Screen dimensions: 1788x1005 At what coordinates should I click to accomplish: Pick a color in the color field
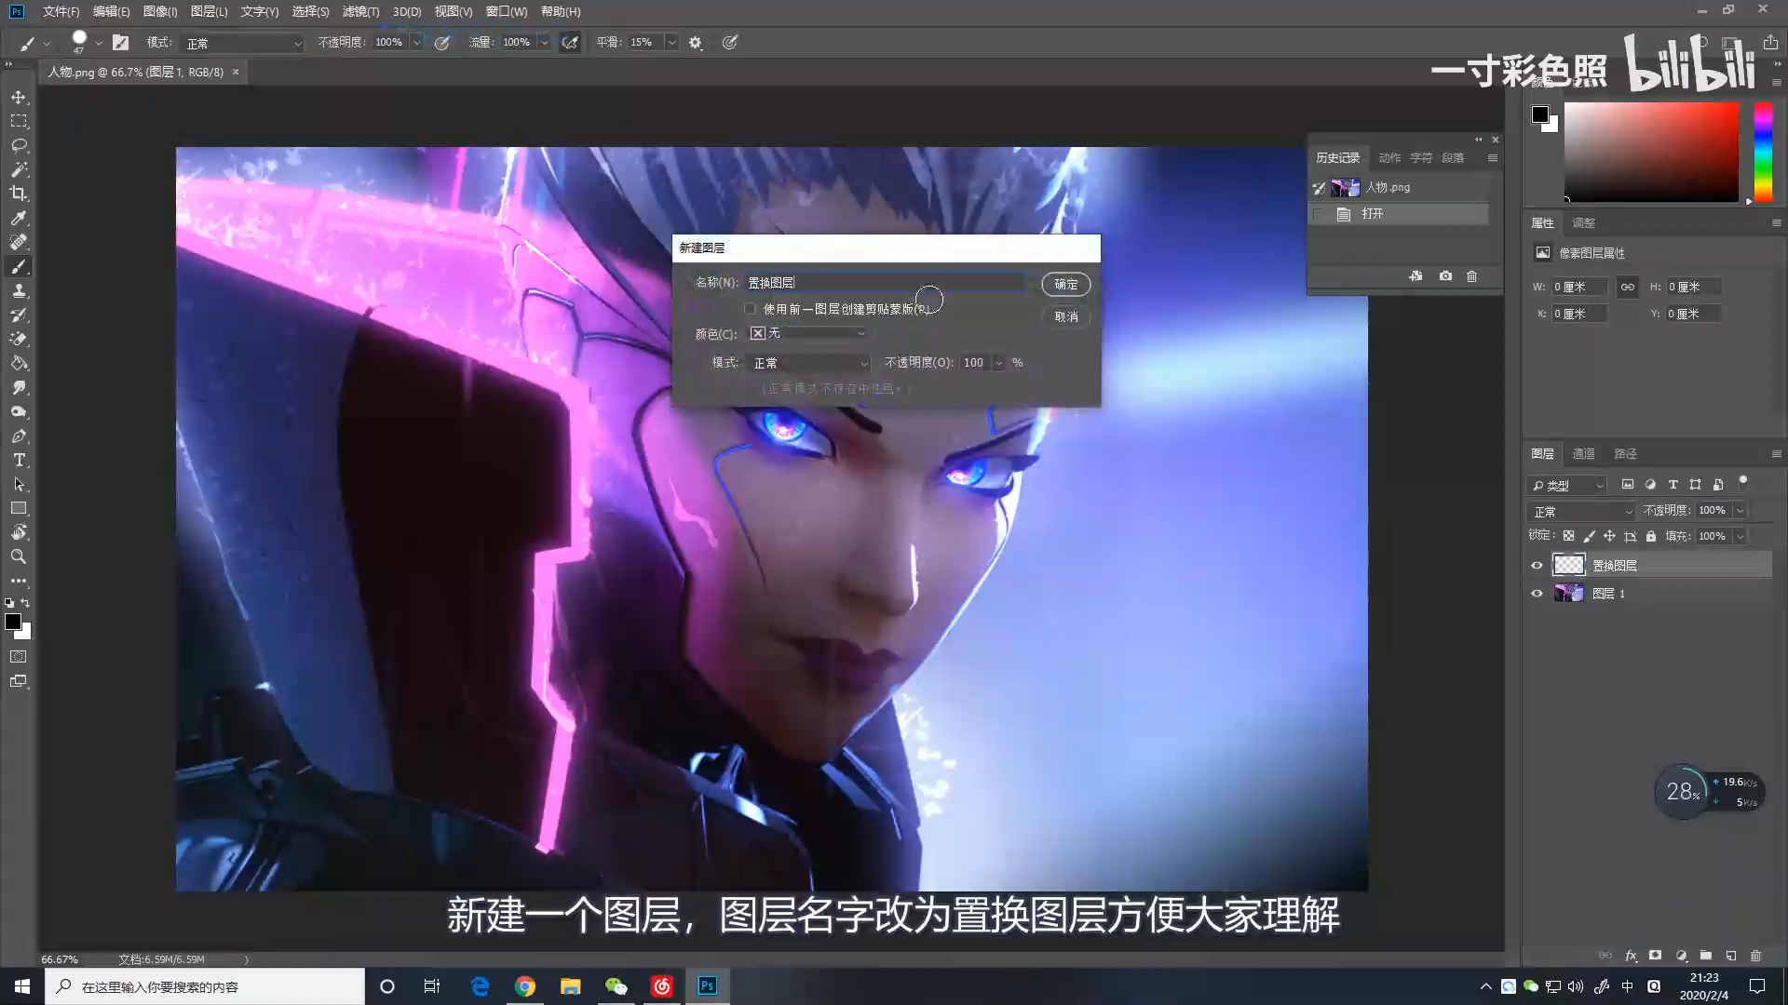(1651, 152)
